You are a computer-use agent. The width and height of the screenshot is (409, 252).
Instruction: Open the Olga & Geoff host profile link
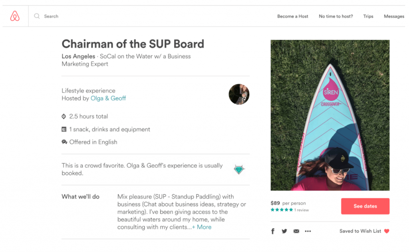click(108, 98)
